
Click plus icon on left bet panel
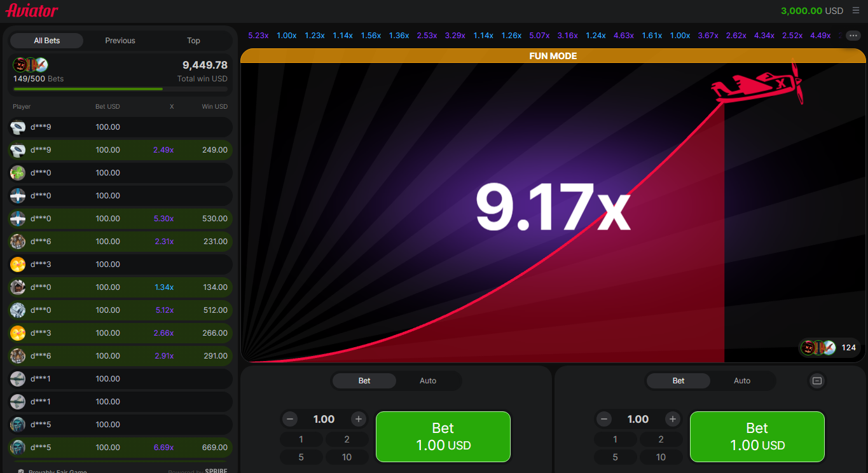(359, 419)
